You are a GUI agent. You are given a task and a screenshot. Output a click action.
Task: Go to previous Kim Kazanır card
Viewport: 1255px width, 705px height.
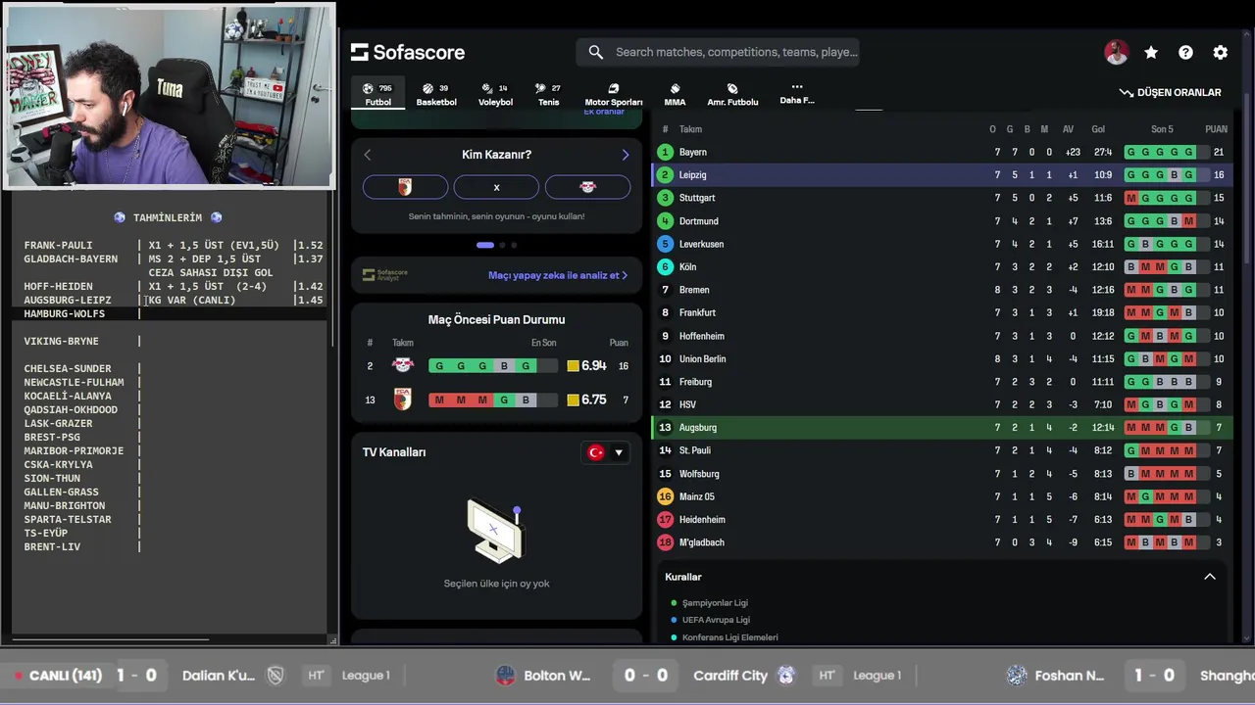click(368, 155)
